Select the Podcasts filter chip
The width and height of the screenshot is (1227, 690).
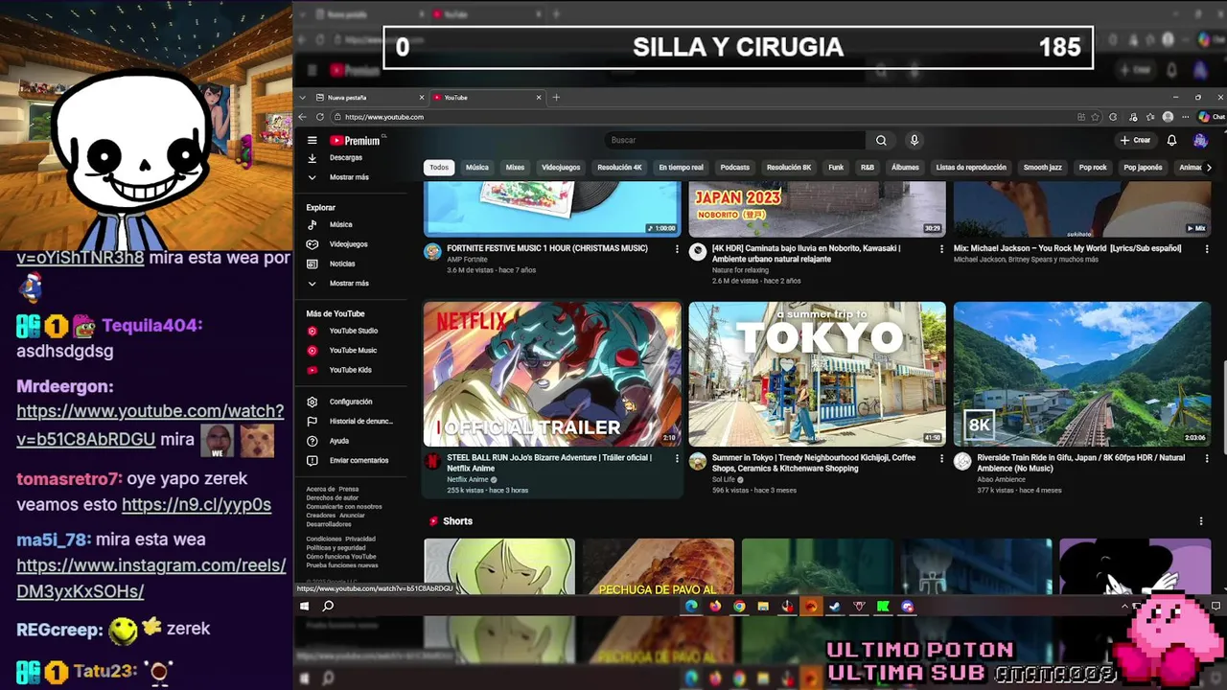click(x=734, y=168)
